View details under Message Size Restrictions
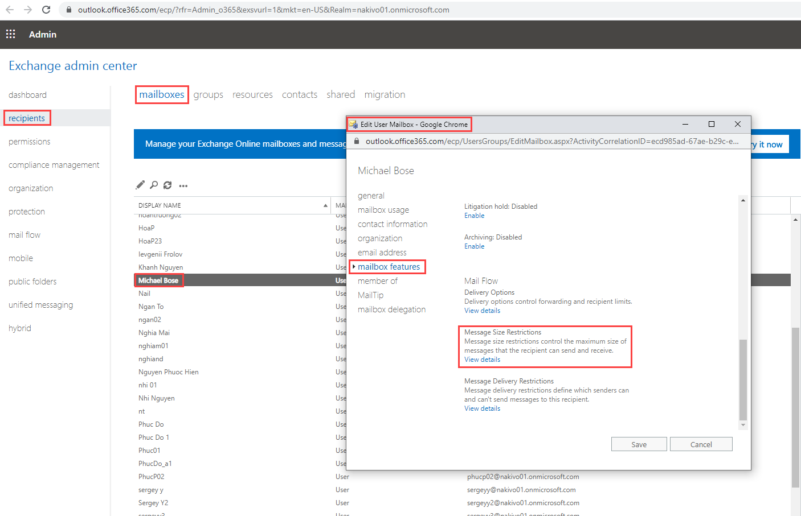801x516 pixels. tap(482, 360)
